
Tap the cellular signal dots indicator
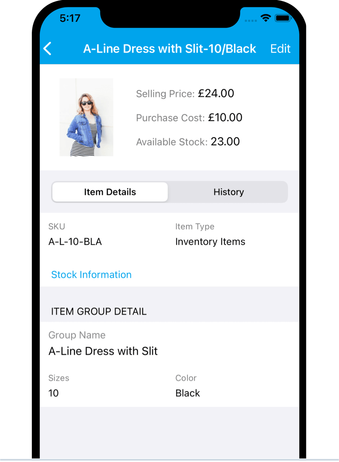tap(251, 21)
